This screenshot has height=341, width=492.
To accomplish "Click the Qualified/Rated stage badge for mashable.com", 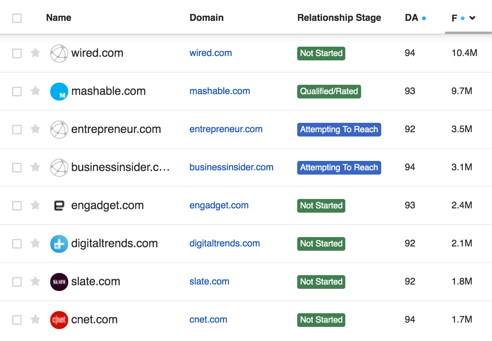I will [x=329, y=91].
